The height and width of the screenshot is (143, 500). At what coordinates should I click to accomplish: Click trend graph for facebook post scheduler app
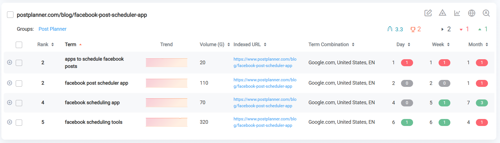[x=167, y=83]
